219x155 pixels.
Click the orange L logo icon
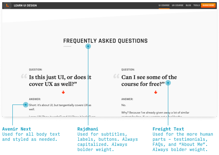pos(7,5)
